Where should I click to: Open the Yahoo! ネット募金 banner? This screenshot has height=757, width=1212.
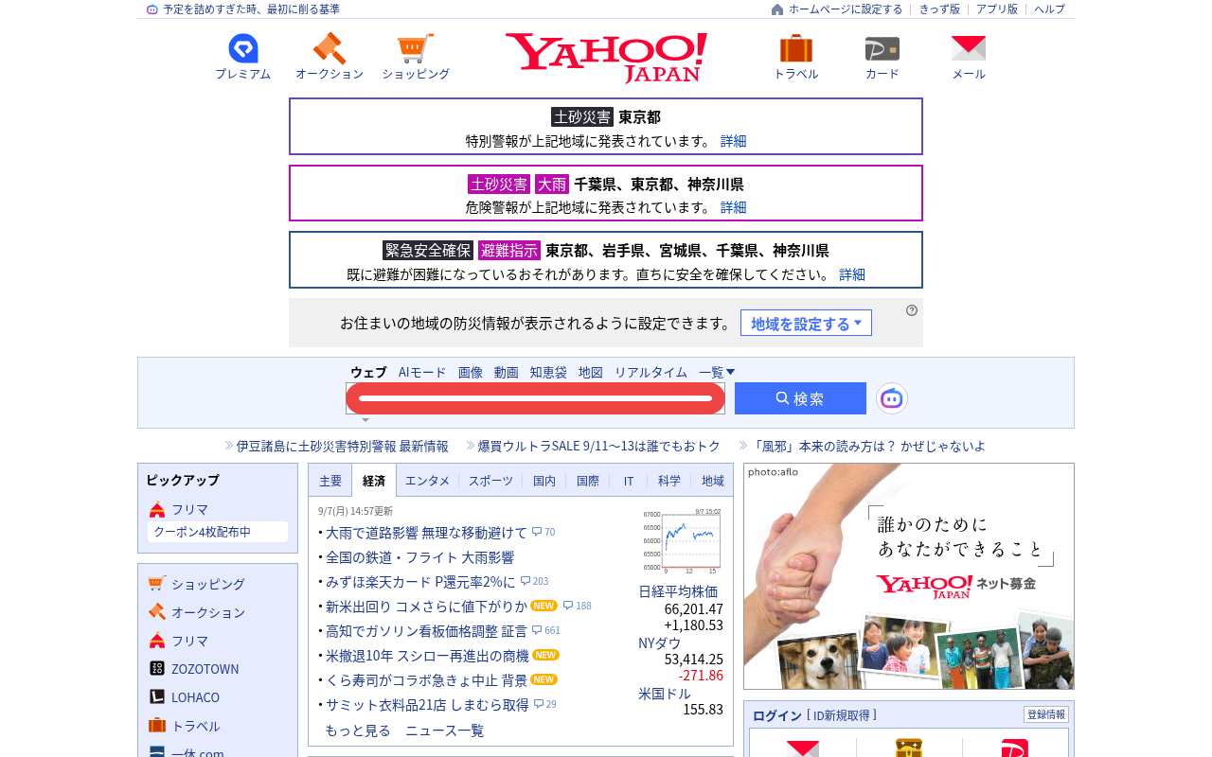click(909, 576)
